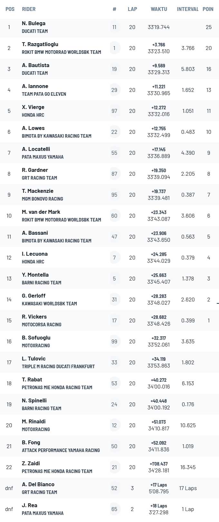219x522 pixels.
Task: Select rider R. Gardner
Action: coord(35,170)
